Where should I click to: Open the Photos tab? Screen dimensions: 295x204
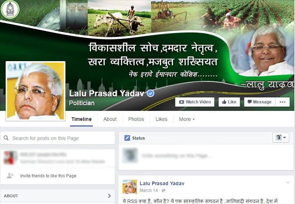point(136,119)
